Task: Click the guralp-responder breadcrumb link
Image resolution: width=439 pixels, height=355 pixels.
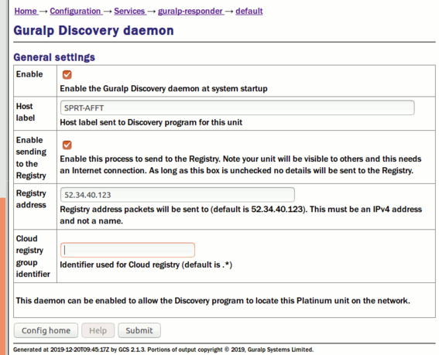Action: pyautogui.click(x=190, y=11)
